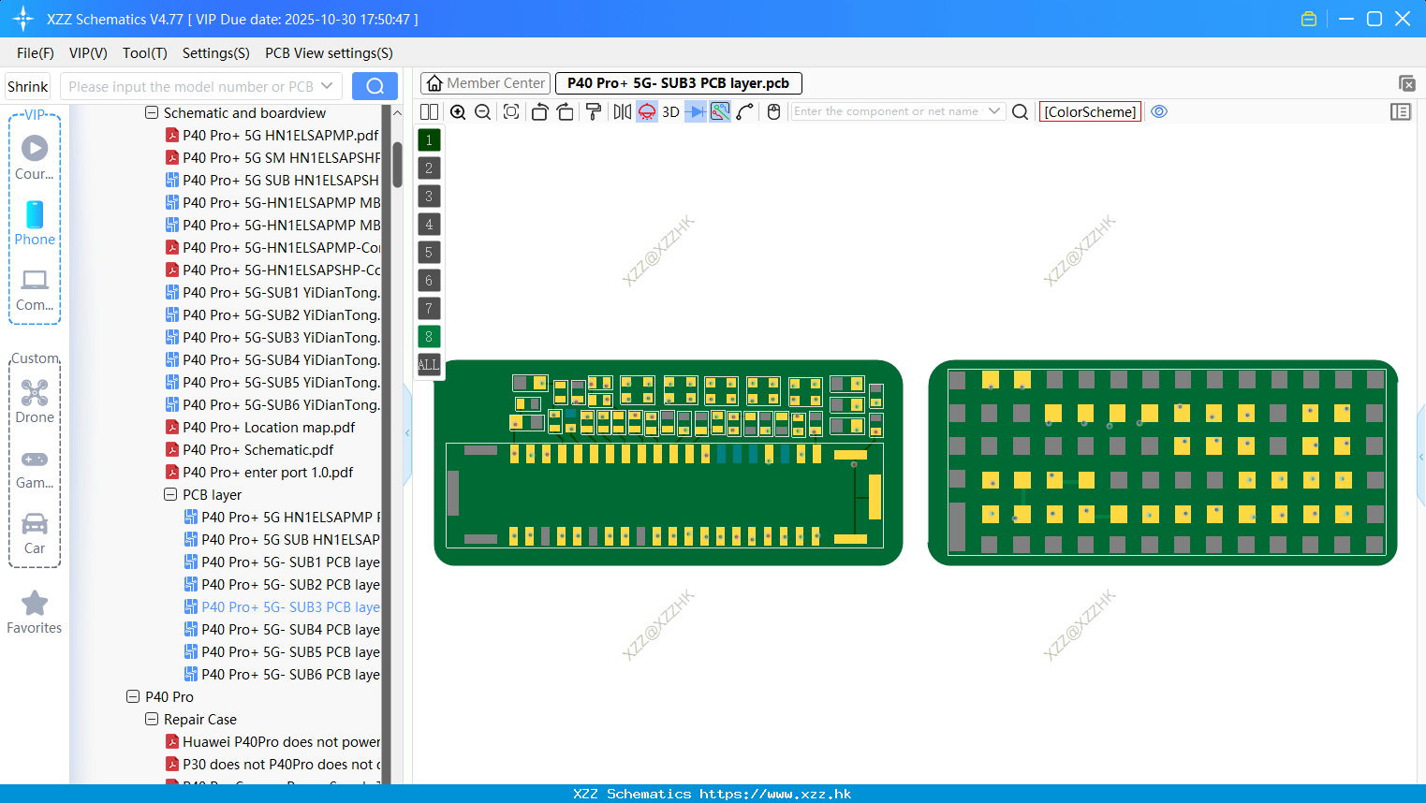Select PCB layer 8
The height and width of the screenshot is (803, 1426).
(x=429, y=337)
